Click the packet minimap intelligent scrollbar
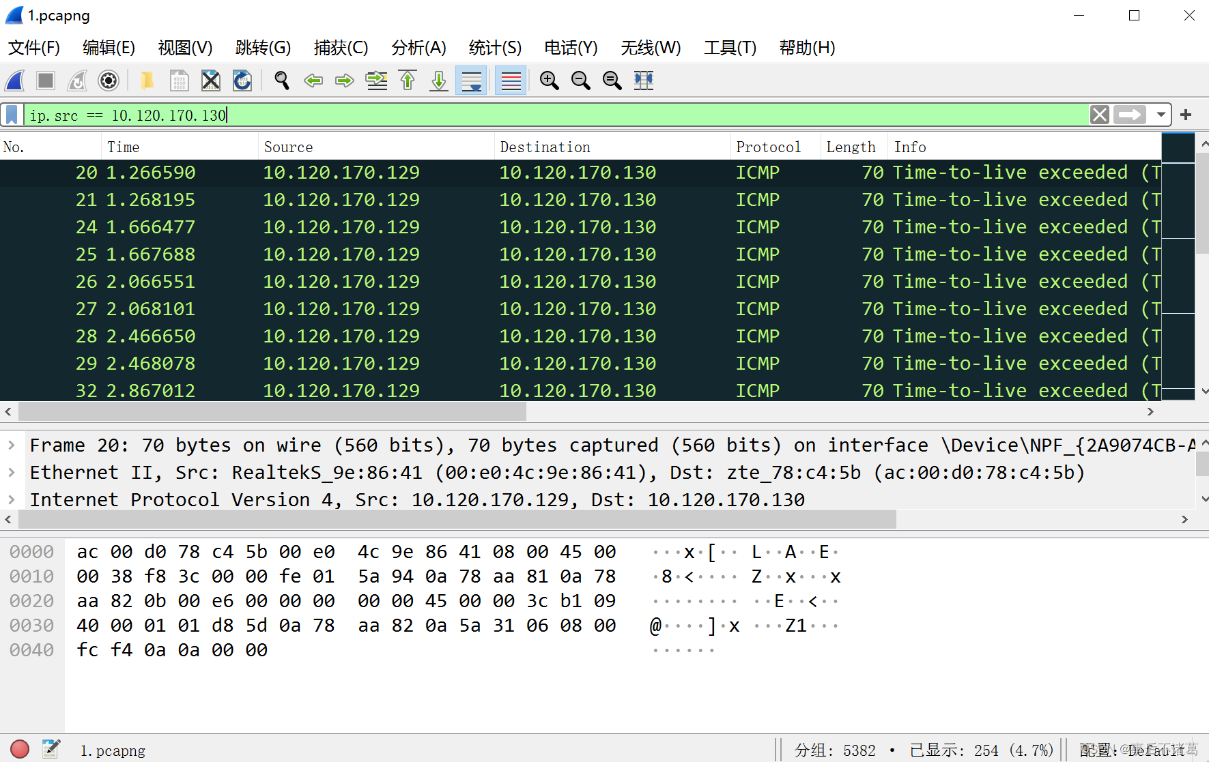 (x=1178, y=267)
